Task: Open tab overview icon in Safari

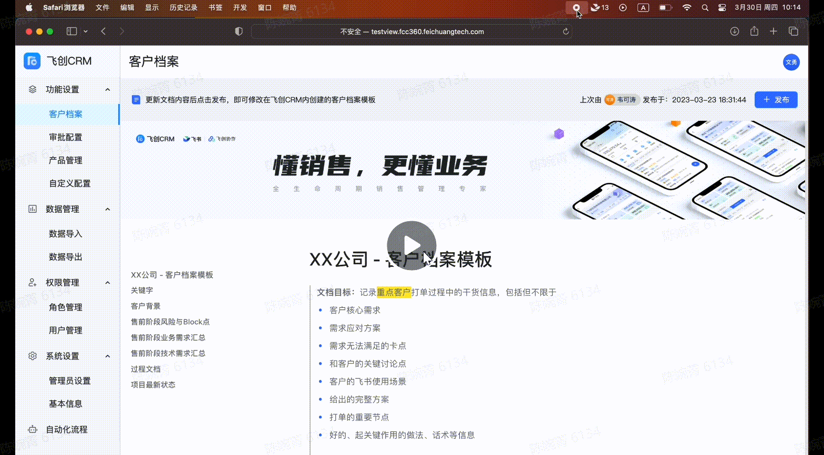Action: (x=794, y=32)
